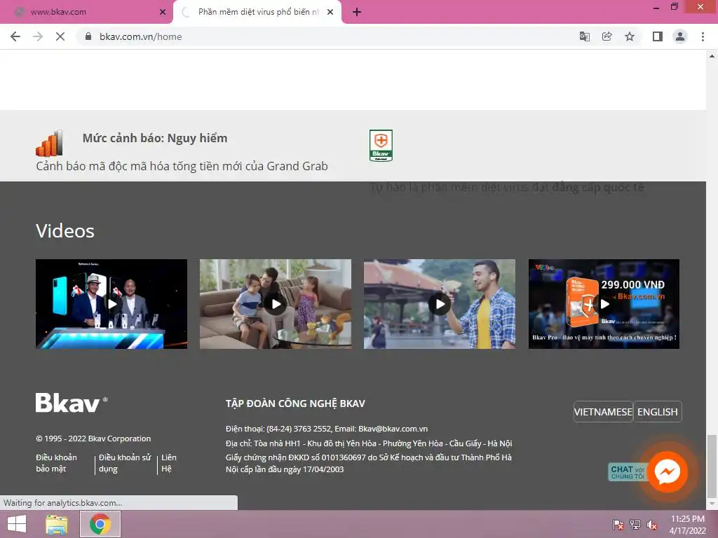The width and height of the screenshot is (718, 538).
Task: Click the Bkav footer logo
Action: tap(72, 403)
